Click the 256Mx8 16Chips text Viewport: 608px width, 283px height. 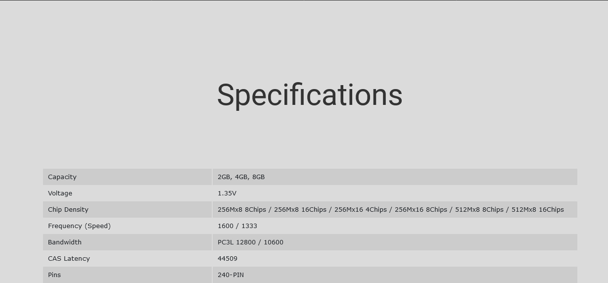tap(300, 209)
